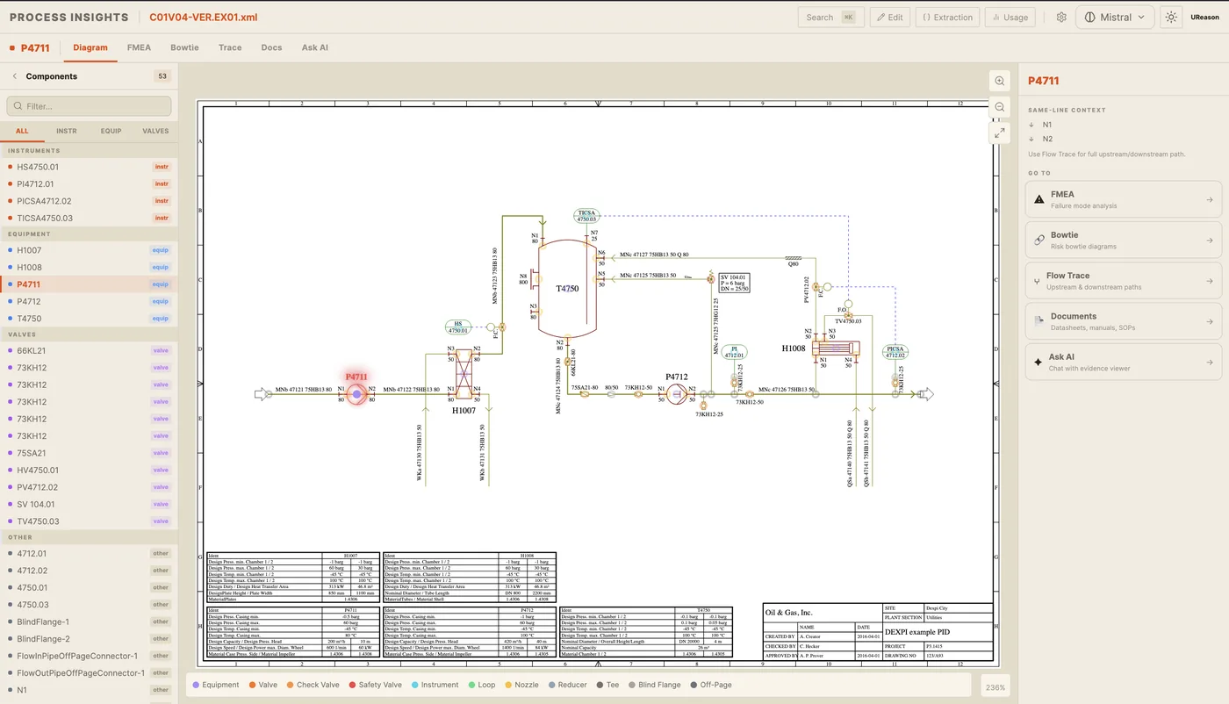Toggle Check Valve legend entry
1229x704 pixels.
tap(313, 685)
